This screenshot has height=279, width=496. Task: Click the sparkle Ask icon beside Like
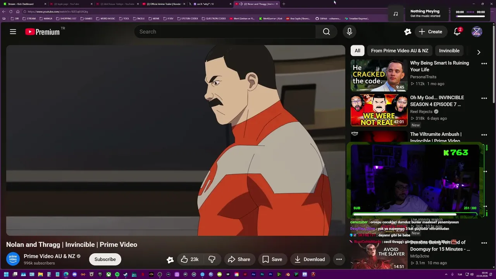pos(170,260)
